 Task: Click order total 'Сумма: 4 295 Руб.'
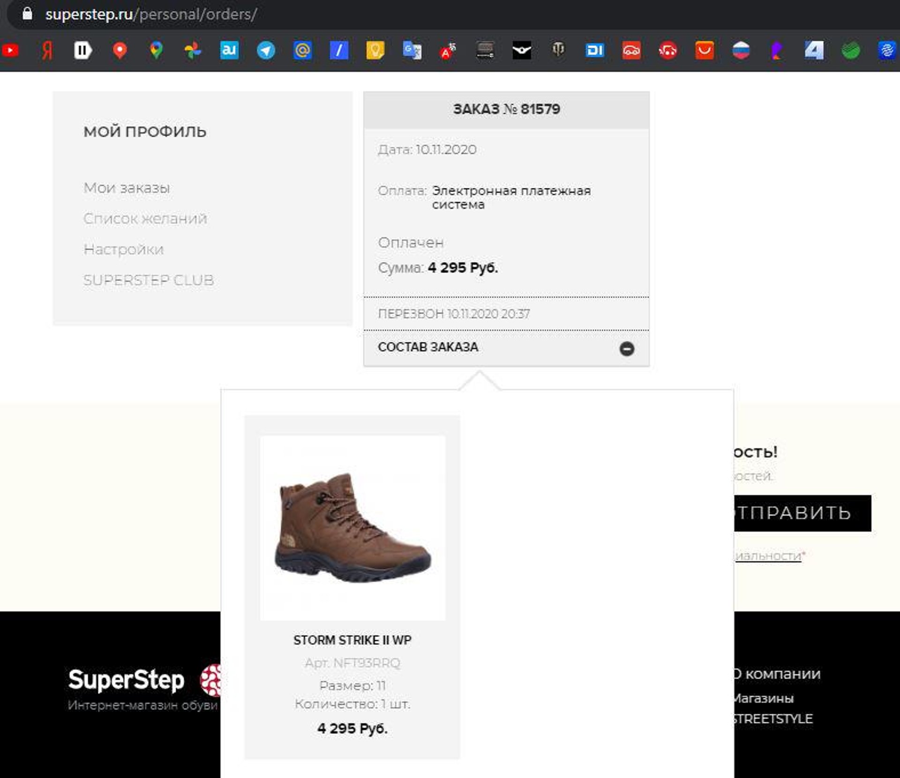(438, 267)
